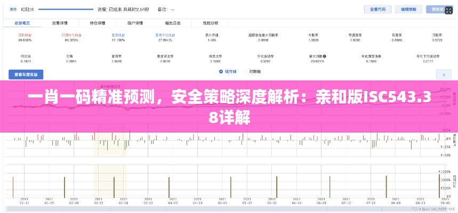
Task: Go to the 持仓详情 tab
Action: point(97,23)
